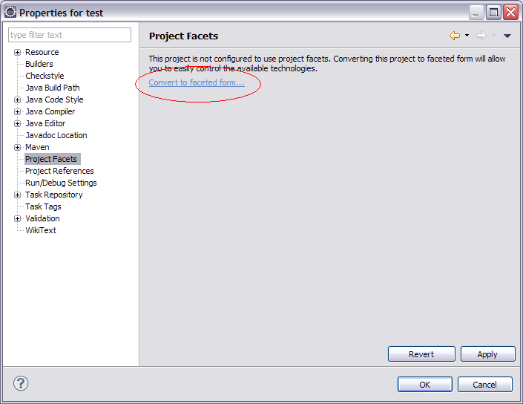Confirm the dialog with OK
This screenshot has width=523, height=404.
424,385
